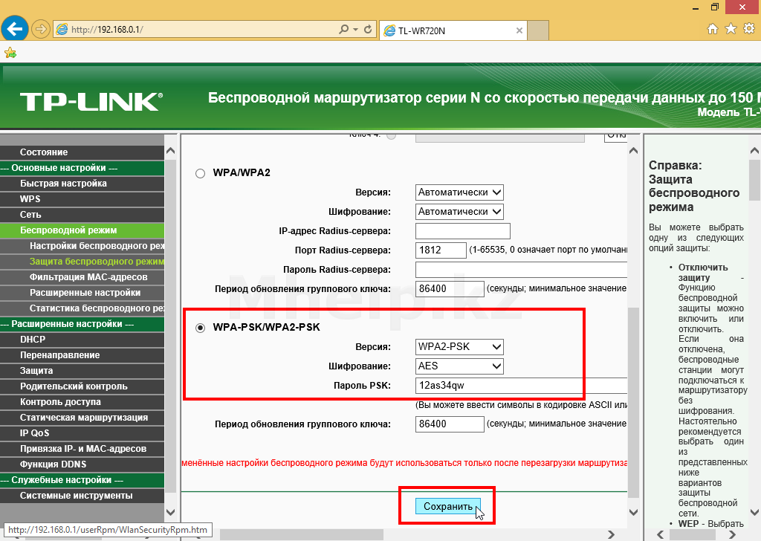Open the Favorites star icon at top right

(731, 29)
